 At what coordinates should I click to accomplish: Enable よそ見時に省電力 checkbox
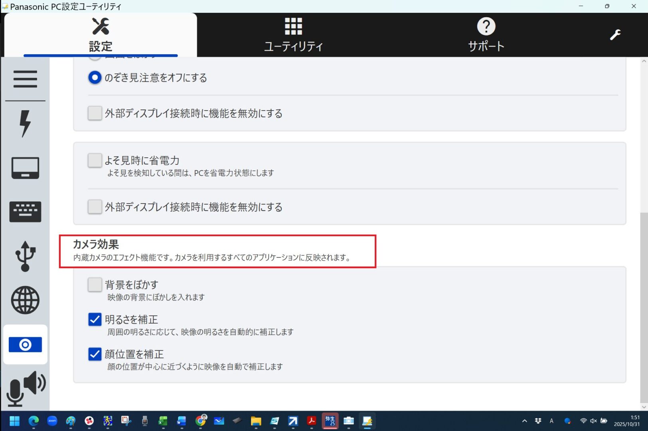point(95,160)
